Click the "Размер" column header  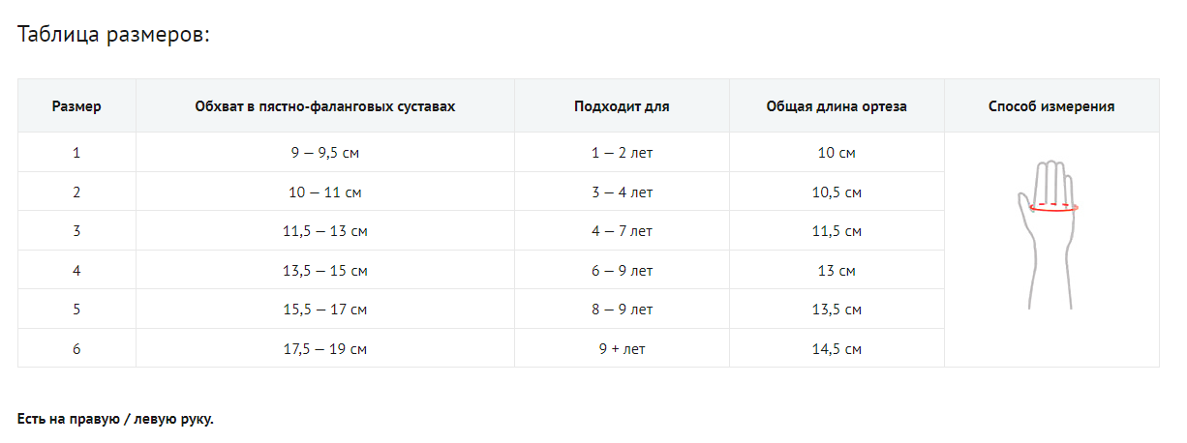(x=76, y=106)
